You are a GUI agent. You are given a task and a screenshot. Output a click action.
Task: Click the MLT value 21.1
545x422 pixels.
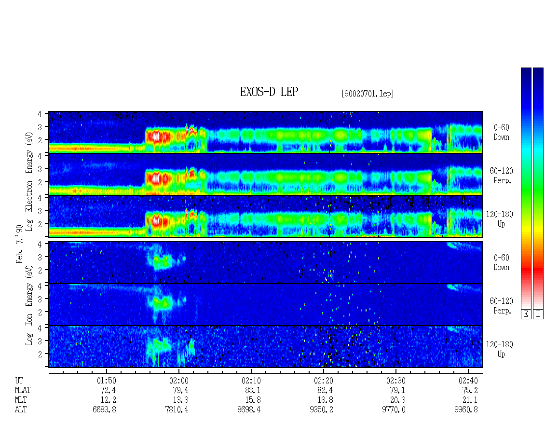pos(470,400)
